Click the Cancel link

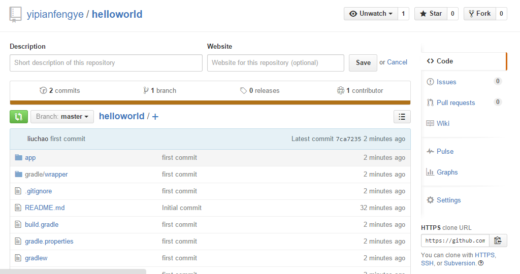tap(397, 62)
